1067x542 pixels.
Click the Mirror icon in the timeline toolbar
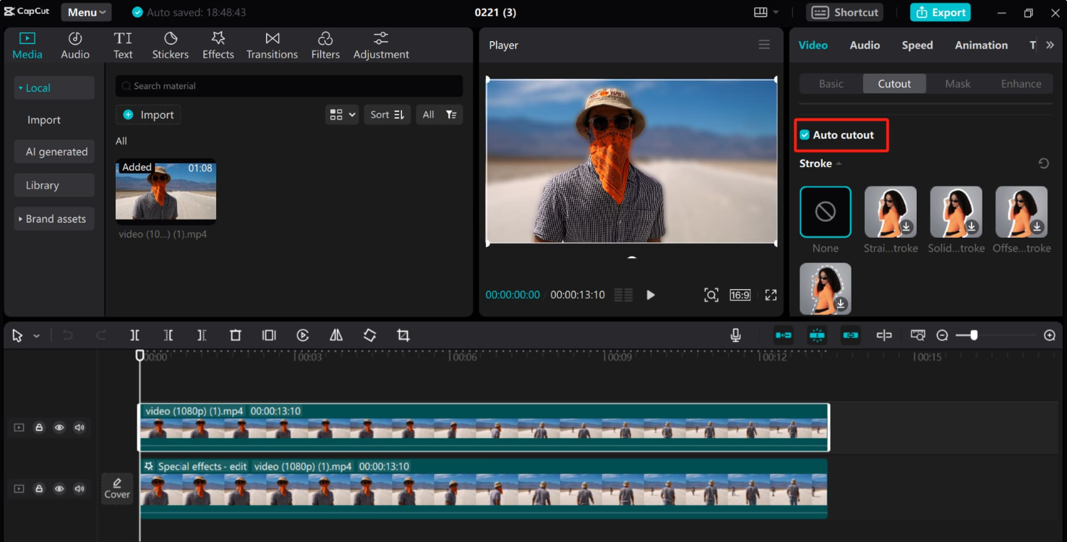point(336,335)
